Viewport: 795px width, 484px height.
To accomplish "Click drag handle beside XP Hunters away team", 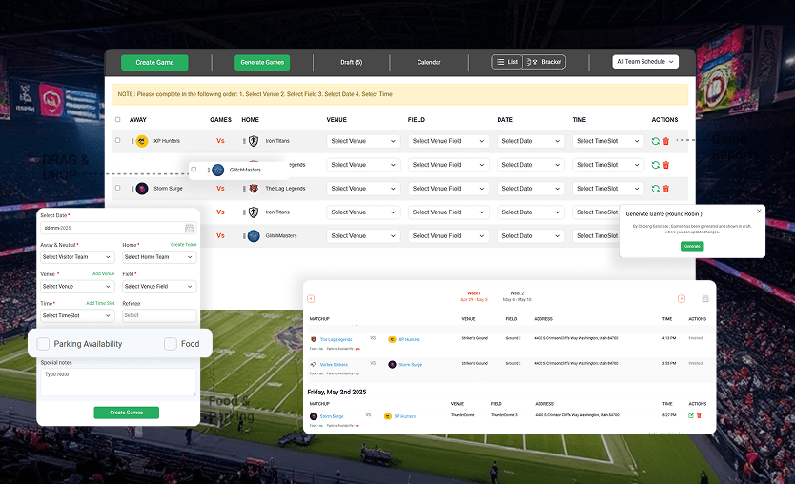I will point(132,141).
